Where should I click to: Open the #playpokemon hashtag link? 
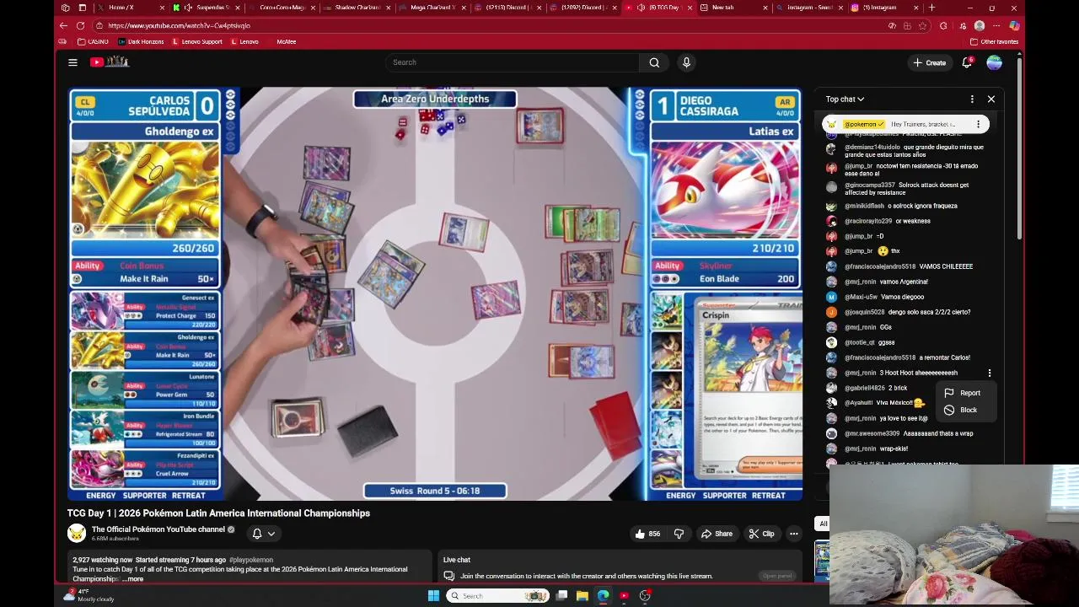click(251, 560)
